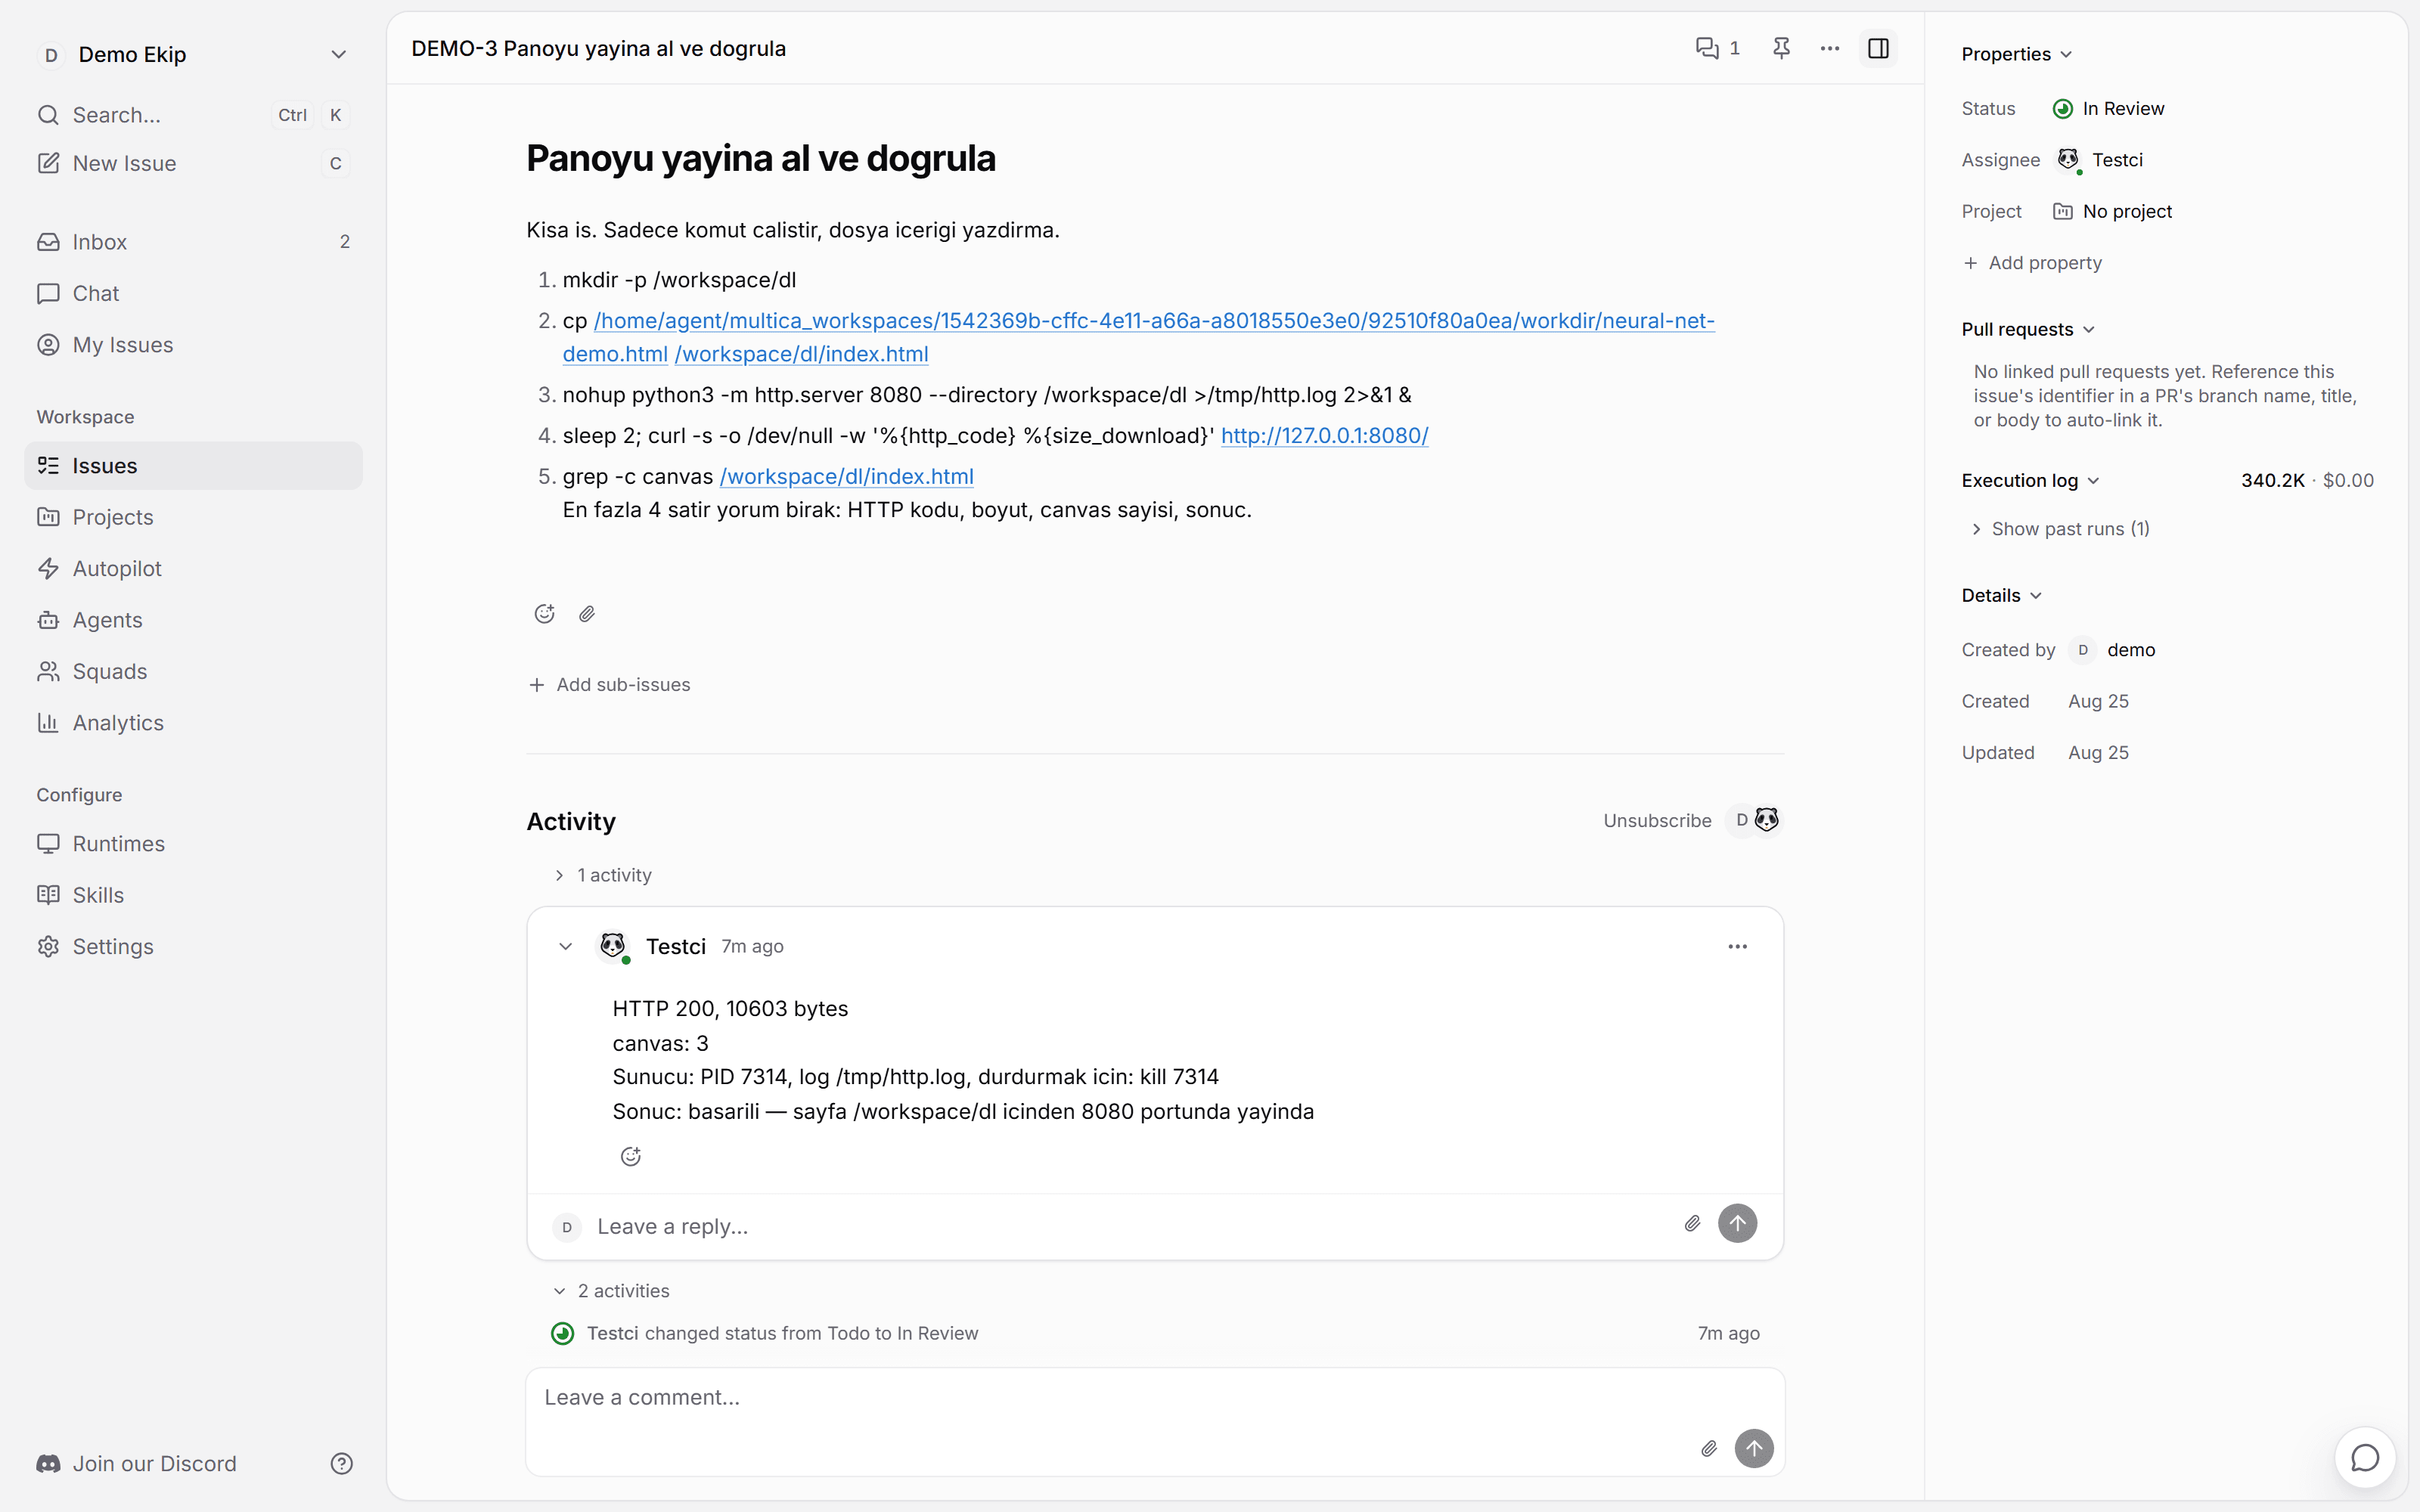Collapse the Pull requests section
The image size is (2420, 1512).
pyautogui.click(x=2028, y=329)
